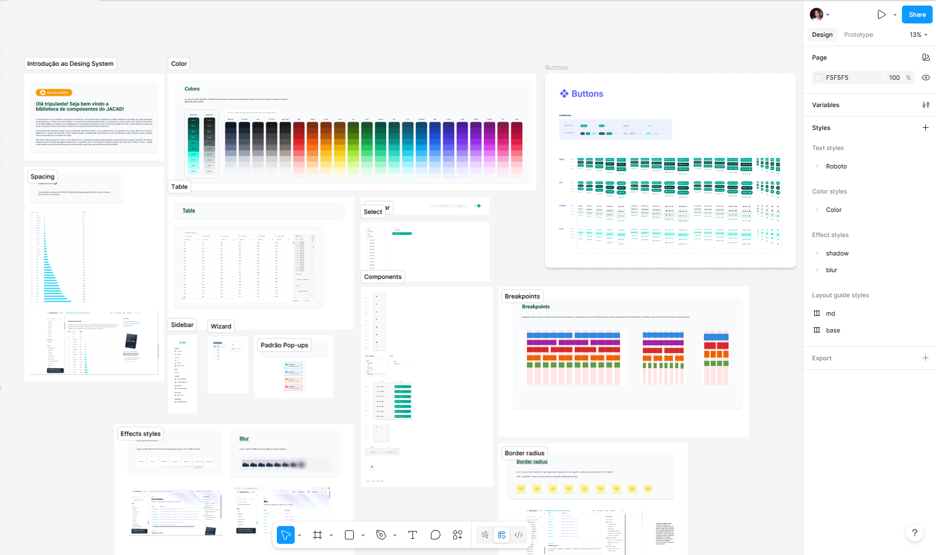
Task: Select the Frame tool
Action: click(318, 535)
